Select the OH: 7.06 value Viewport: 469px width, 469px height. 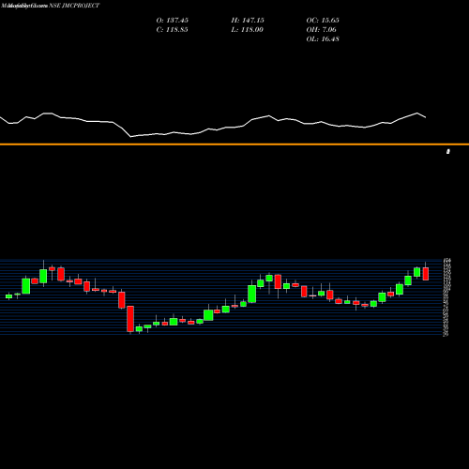[x=322, y=30]
